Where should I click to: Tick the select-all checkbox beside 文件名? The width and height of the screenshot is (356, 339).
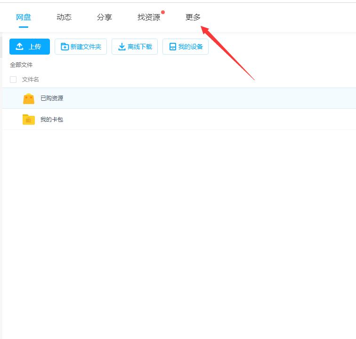(13, 80)
